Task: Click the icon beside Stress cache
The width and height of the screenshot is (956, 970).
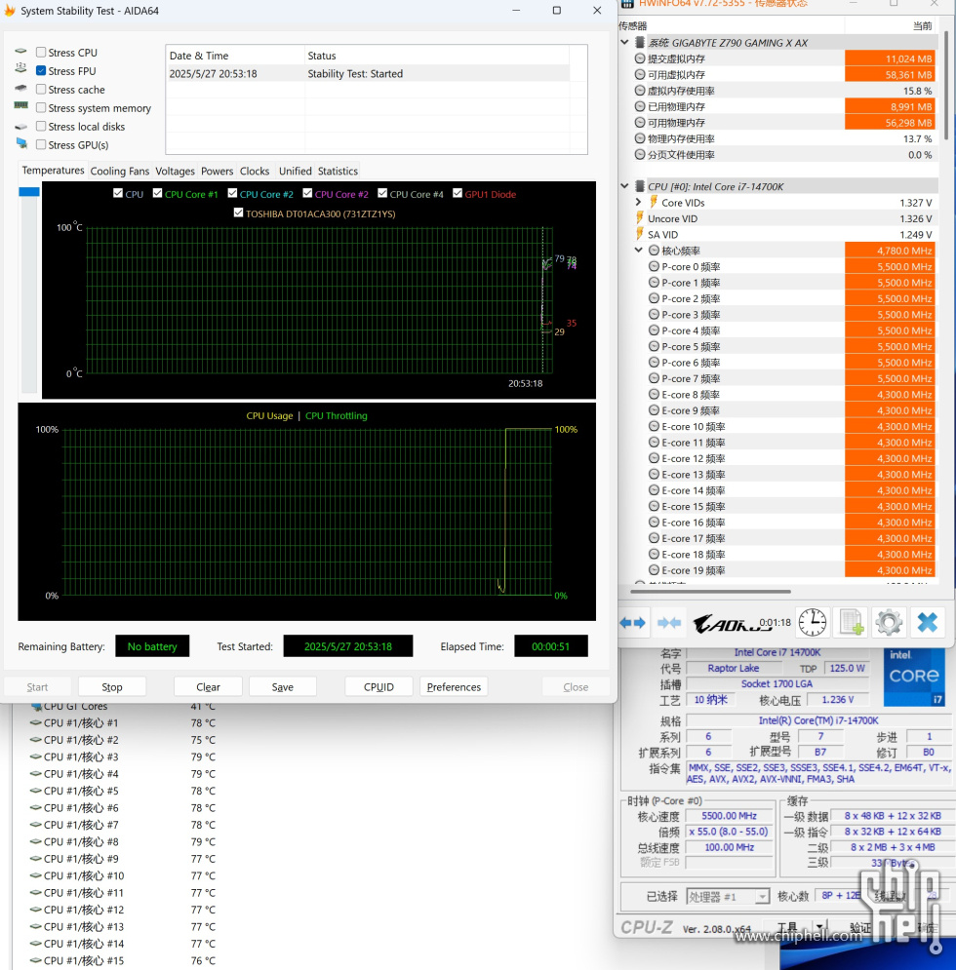Action: (x=21, y=88)
